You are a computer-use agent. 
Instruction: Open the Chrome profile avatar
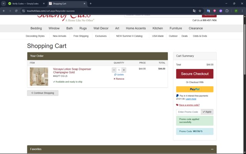point(236,11)
